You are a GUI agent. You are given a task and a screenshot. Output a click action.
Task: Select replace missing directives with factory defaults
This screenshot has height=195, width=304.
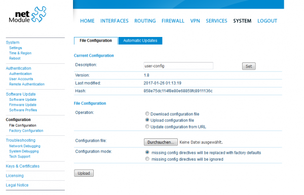coord(147,152)
